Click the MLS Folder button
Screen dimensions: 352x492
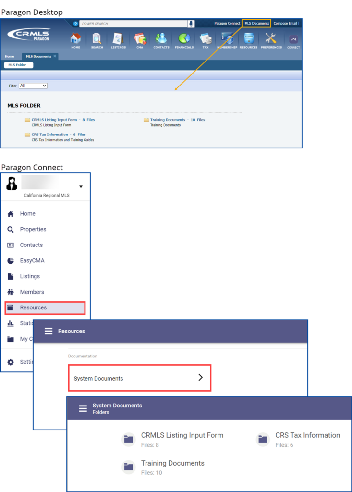[x=18, y=65]
